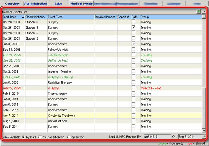Sort by the Event Type column header
The width and height of the screenshot is (209, 146).
[71, 17]
